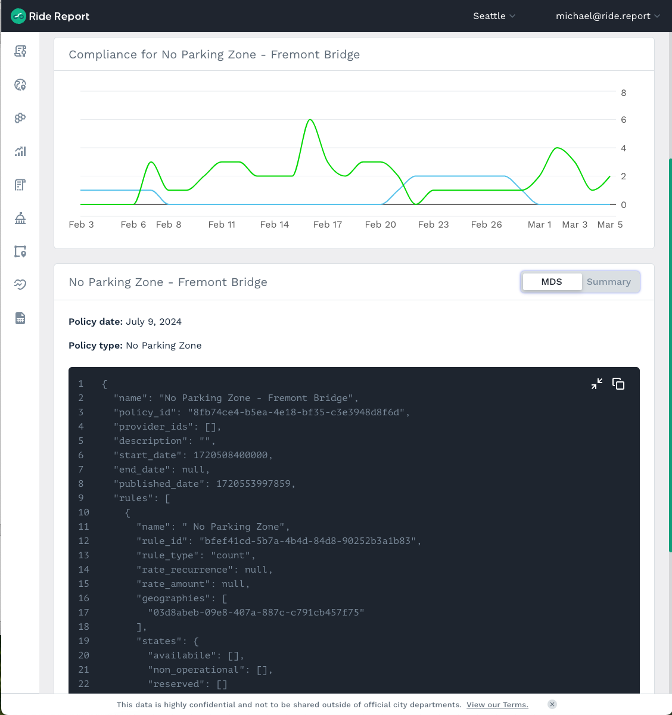672x715 pixels.
Task: Copy the policy JSON to clipboard
Action: coord(618,384)
